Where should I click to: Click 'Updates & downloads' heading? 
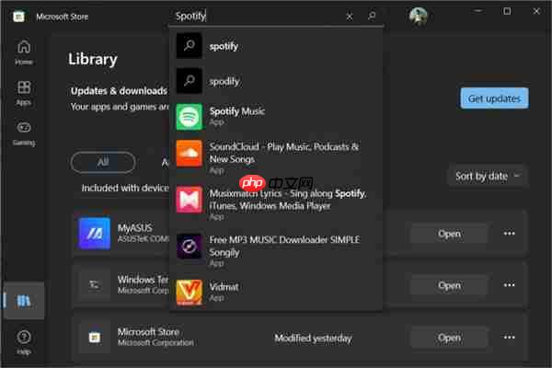pyautogui.click(x=119, y=91)
